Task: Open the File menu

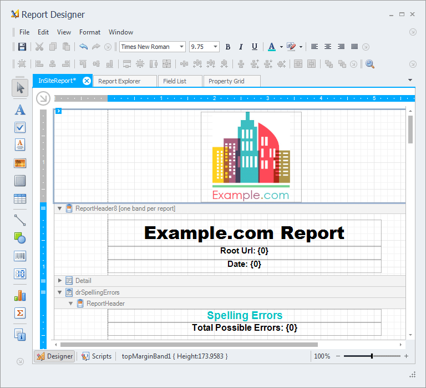Action: (x=24, y=32)
